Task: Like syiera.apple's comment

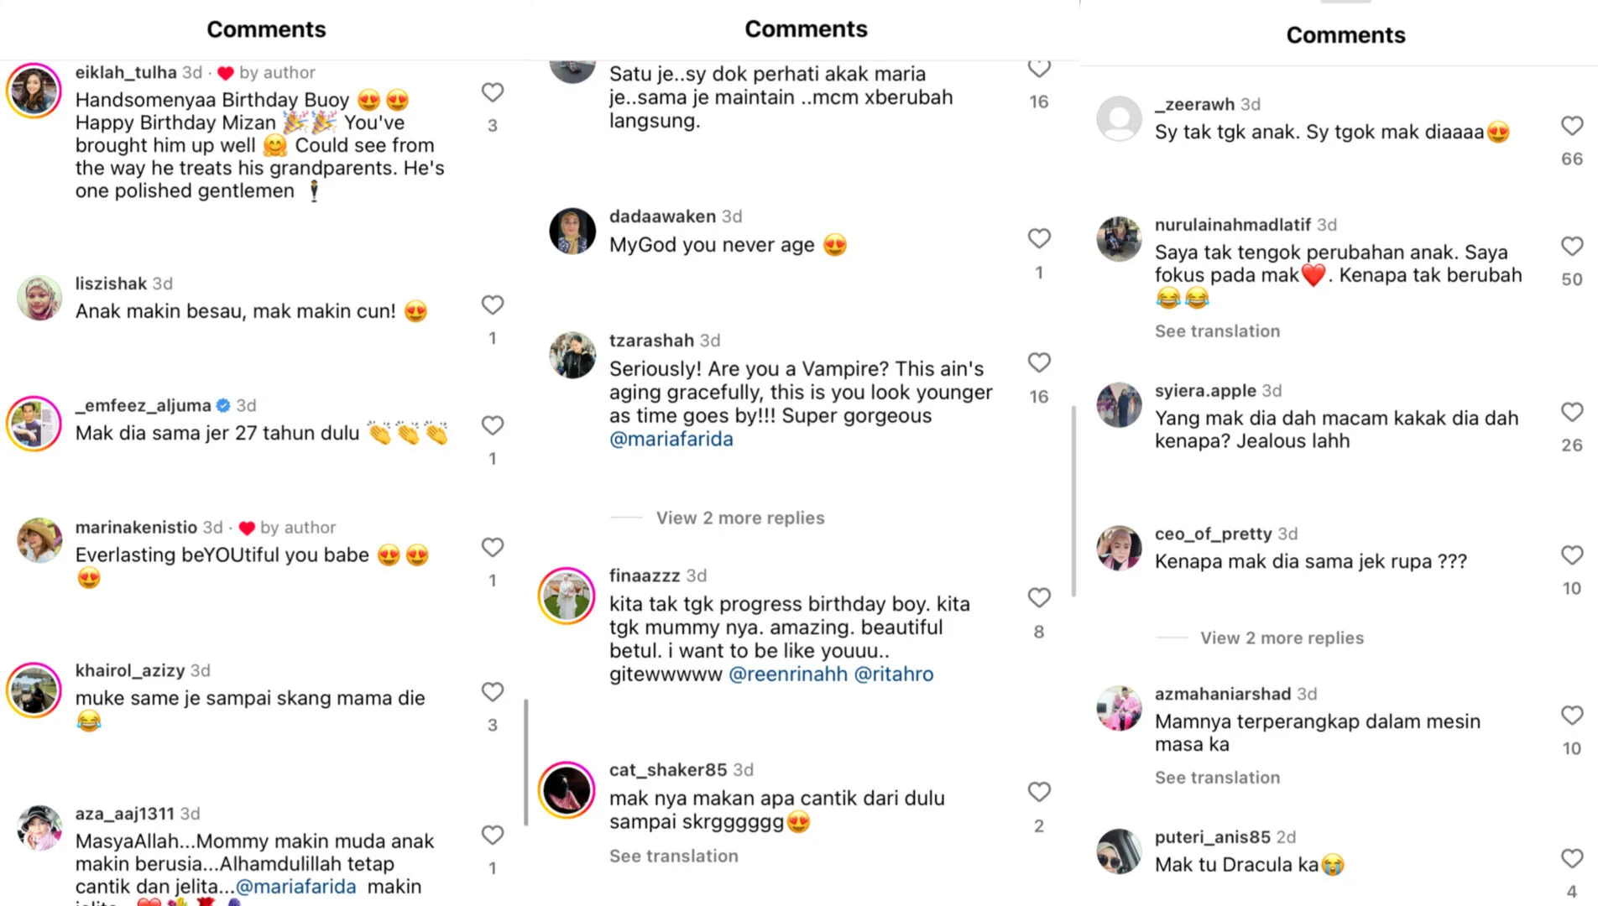Action: [1572, 412]
